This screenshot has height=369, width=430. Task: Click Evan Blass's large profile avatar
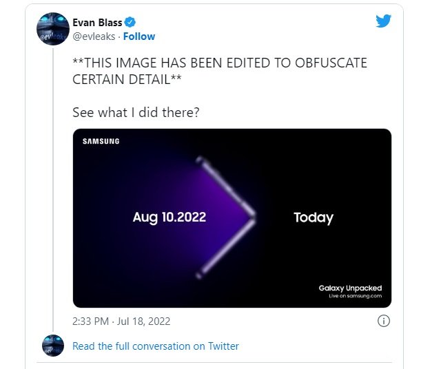[53, 28]
